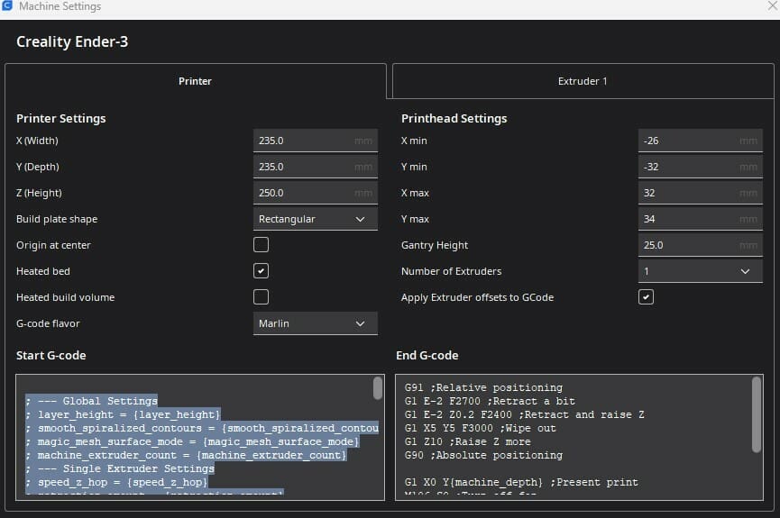780x518 pixels.
Task: Enable Heated build volume checkbox
Action: click(262, 296)
